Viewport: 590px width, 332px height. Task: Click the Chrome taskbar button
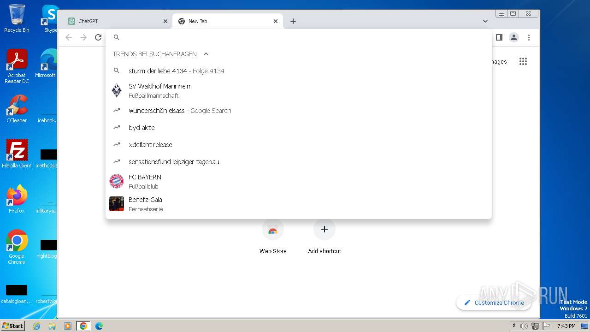pyautogui.click(x=83, y=326)
